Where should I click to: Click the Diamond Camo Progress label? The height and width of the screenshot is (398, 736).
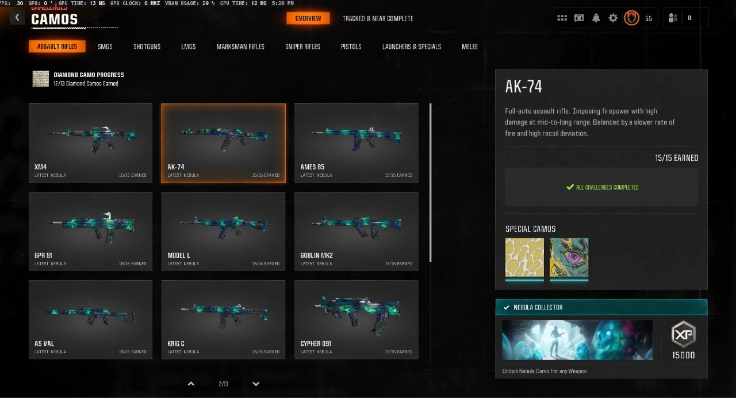(89, 75)
